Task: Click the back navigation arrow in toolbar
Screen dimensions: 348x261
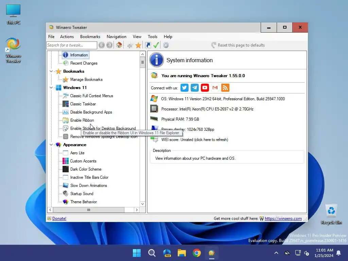Action: (102, 45)
